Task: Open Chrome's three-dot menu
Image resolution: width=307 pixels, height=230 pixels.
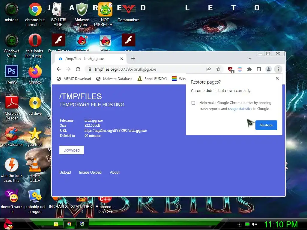Action: [278, 69]
